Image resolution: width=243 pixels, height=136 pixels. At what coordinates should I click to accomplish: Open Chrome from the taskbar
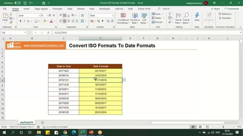point(65,133)
